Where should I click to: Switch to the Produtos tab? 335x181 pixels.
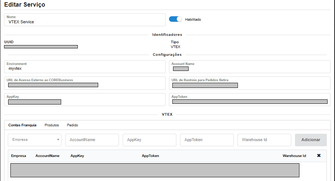tap(52, 125)
